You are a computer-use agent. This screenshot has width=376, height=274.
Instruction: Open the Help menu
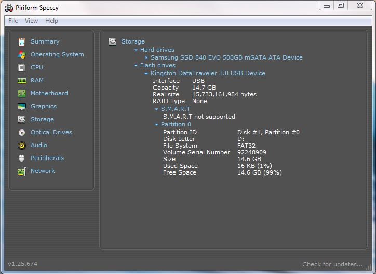click(x=51, y=21)
